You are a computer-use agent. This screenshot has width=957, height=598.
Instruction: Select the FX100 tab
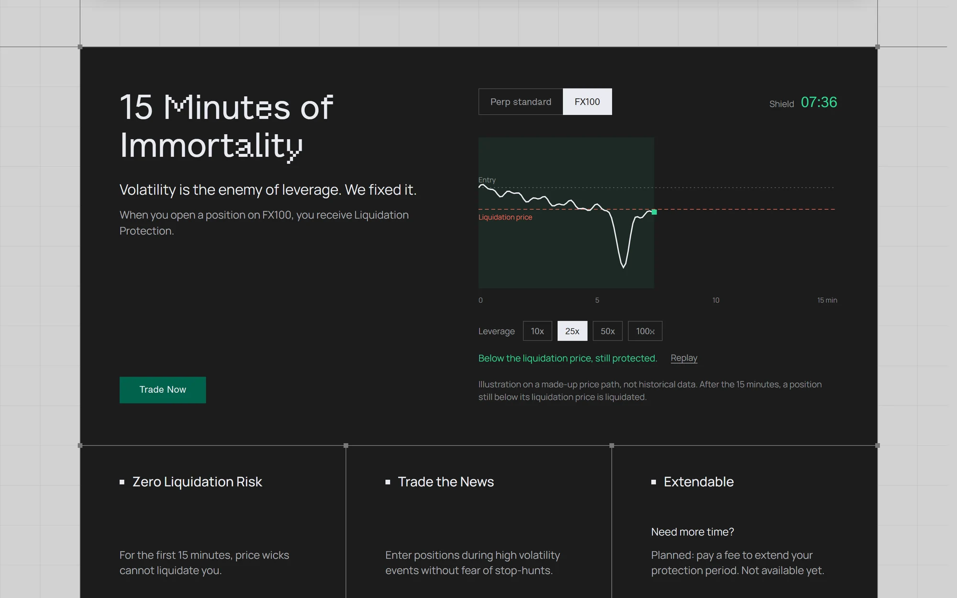click(587, 101)
